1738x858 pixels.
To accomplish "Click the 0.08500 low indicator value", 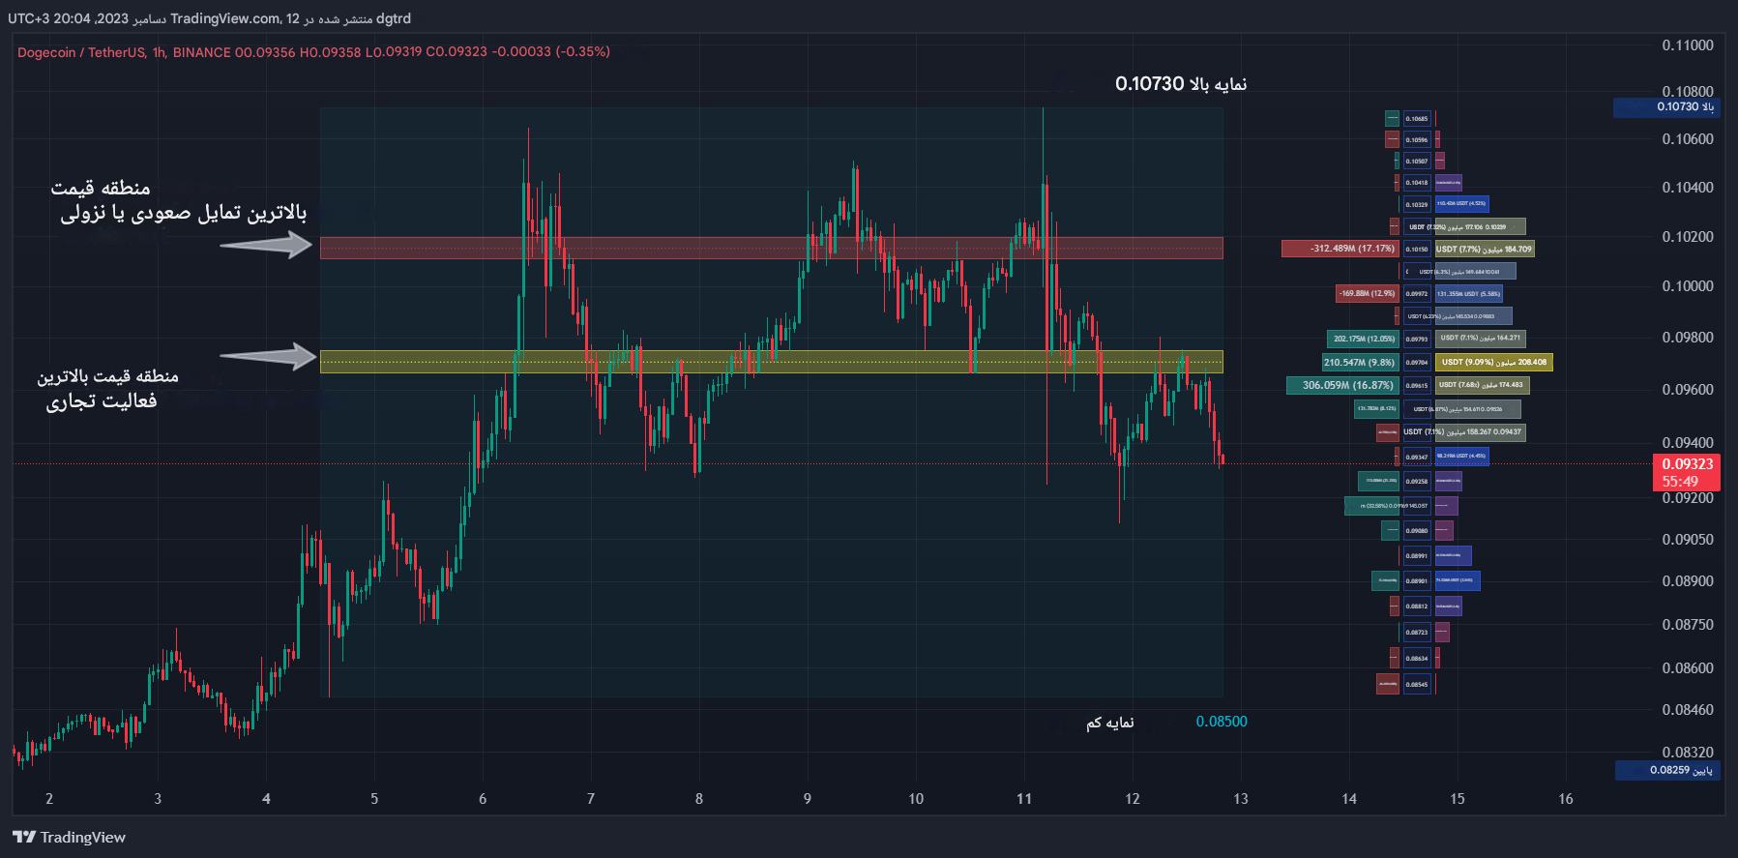I will (1222, 722).
